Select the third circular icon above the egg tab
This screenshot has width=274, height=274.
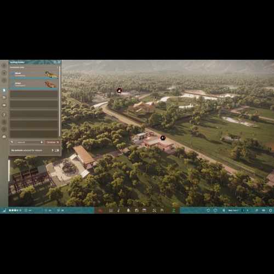4,80
